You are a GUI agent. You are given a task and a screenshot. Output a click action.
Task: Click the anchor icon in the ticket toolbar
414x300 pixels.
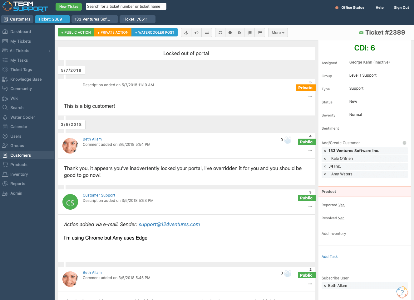click(x=186, y=32)
